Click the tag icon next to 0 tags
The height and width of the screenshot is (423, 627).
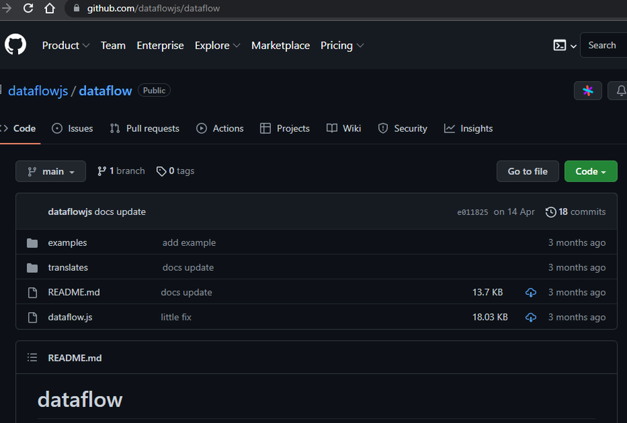coord(161,171)
